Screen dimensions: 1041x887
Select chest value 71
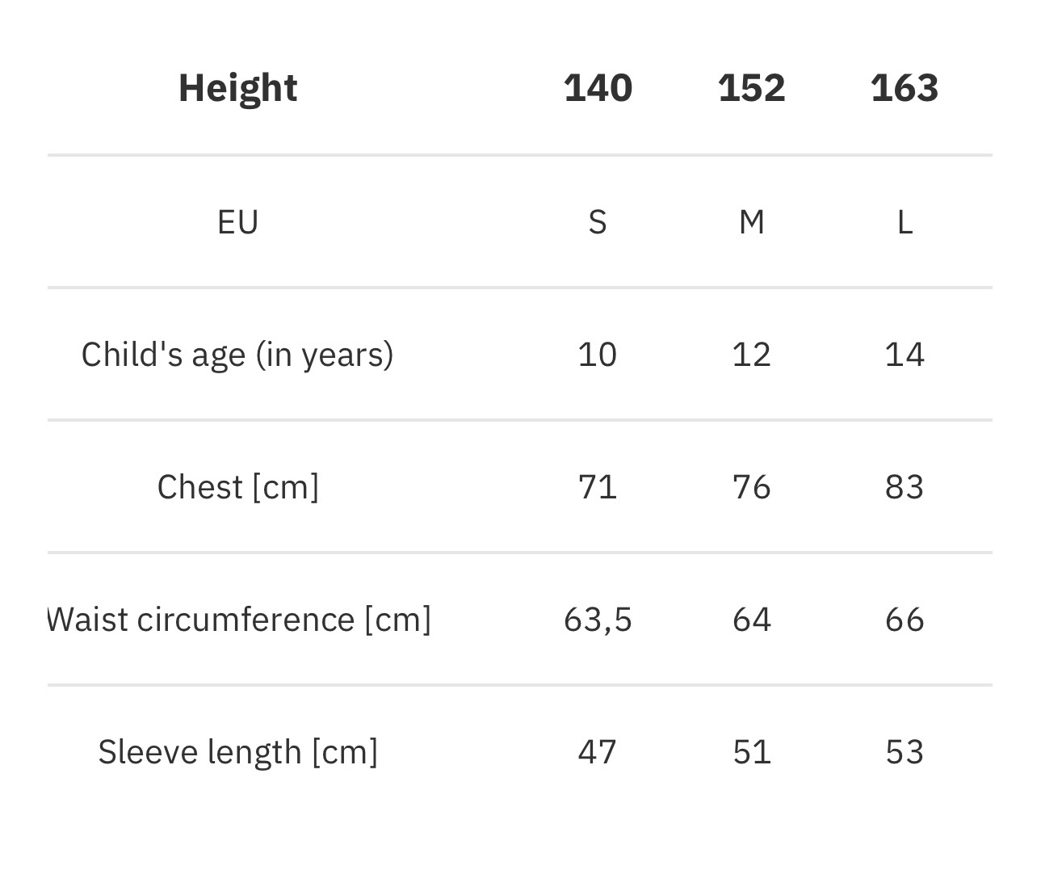tap(598, 487)
